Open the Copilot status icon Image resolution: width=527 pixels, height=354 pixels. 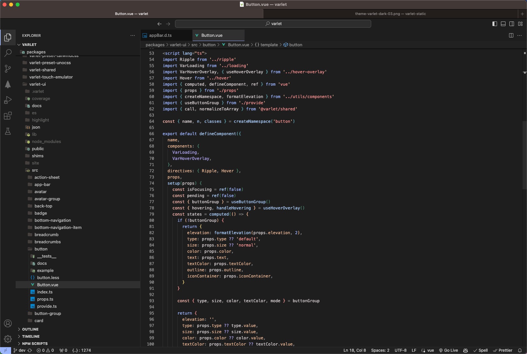point(465,350)
